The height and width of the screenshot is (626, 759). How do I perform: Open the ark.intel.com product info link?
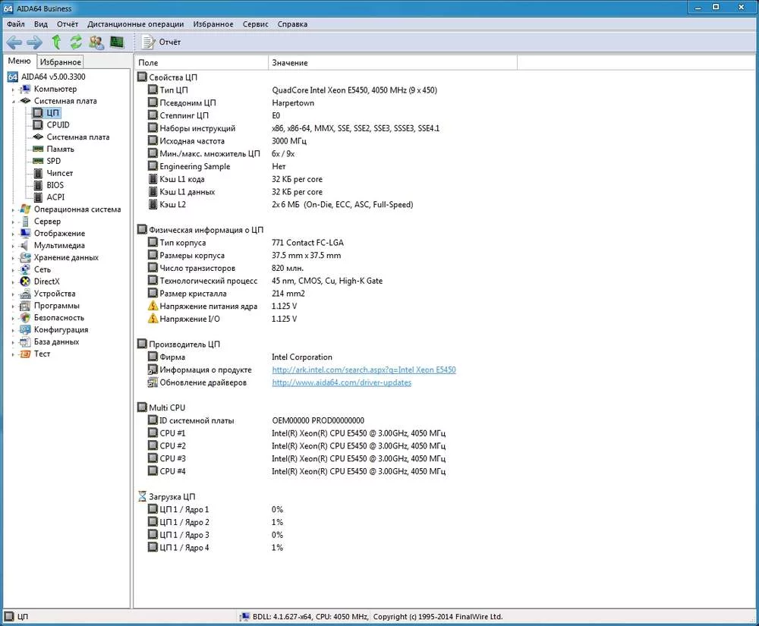[364, 370]
